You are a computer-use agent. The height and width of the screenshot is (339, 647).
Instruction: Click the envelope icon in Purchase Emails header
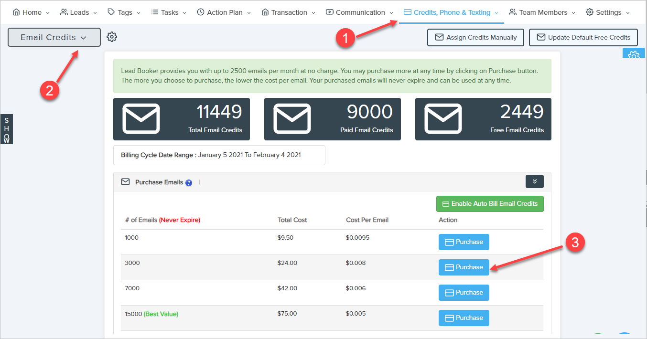tap(125, 182)
